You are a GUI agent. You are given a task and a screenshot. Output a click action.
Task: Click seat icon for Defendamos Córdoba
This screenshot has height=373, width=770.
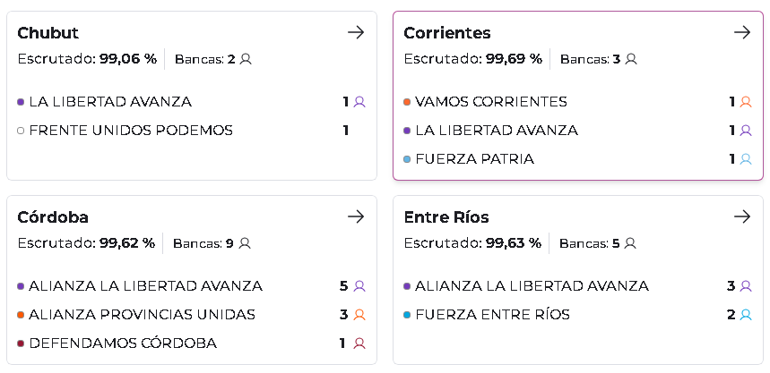click(359, 343)
